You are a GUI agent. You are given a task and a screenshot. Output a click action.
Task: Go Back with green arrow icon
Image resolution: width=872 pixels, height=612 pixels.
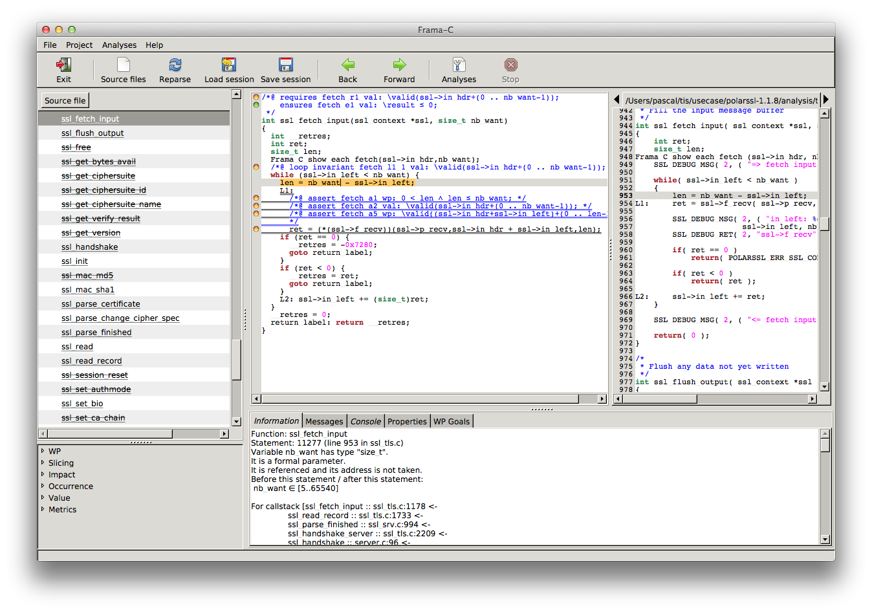(x=348, y=65)
